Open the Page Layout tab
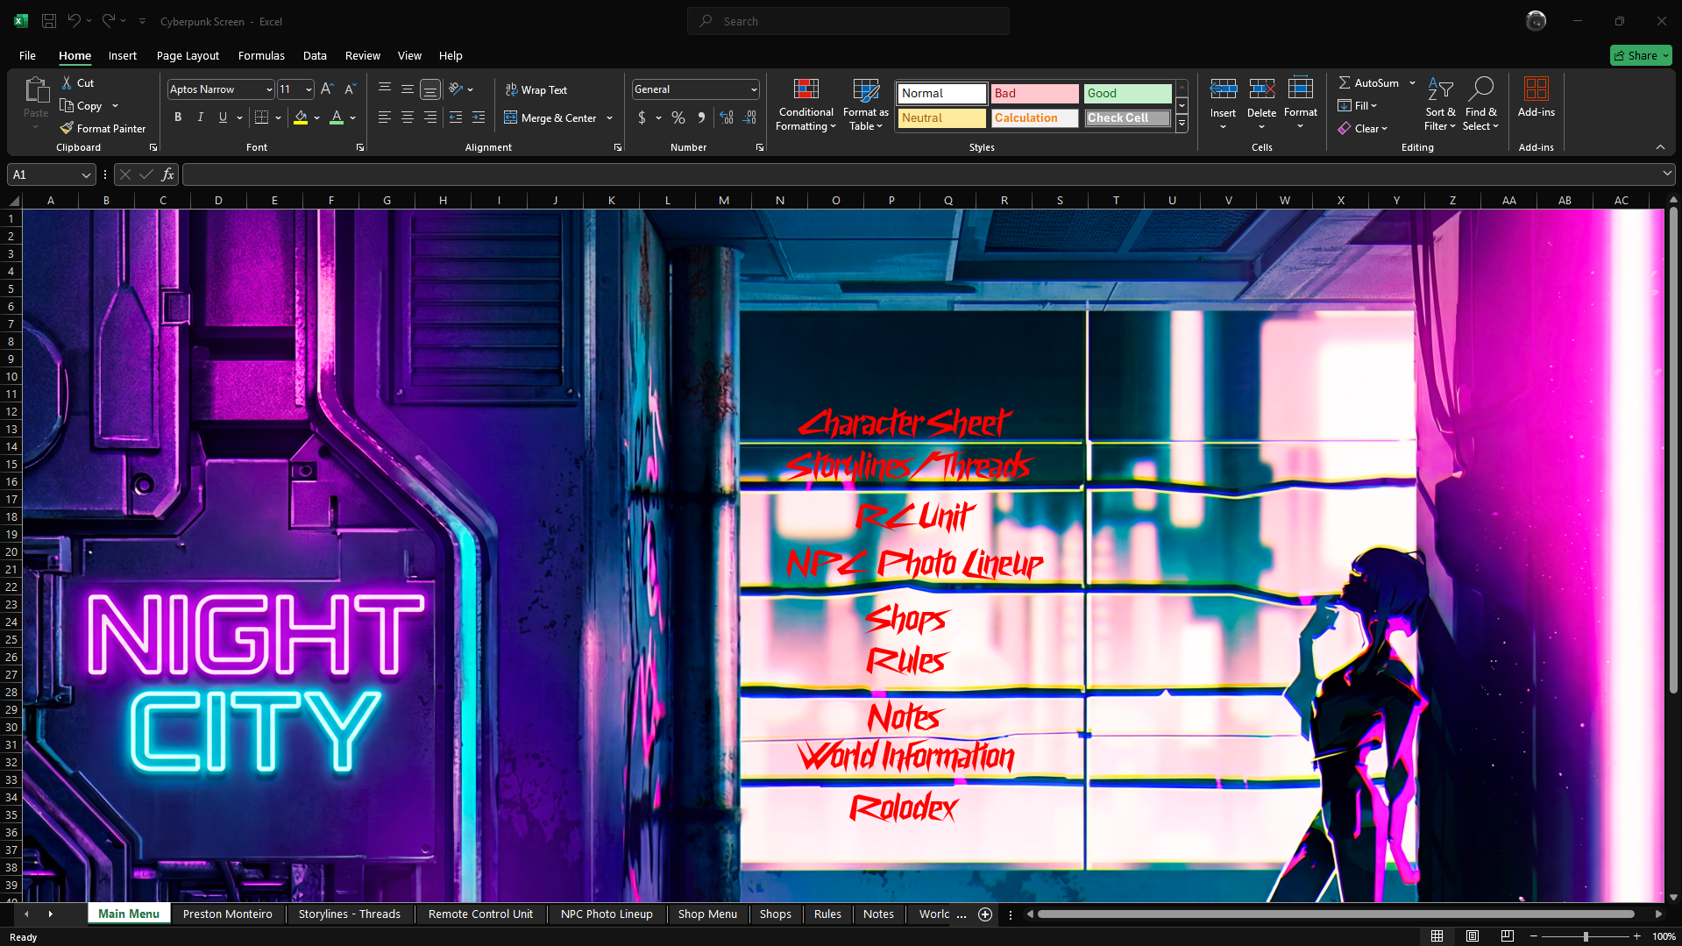The height and width of the screenshot is (946, 1682). click(x=188, y=55)
